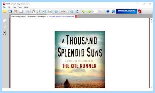
Task: Go to previous page with left green arrow
Action: [x=84, y=11]
